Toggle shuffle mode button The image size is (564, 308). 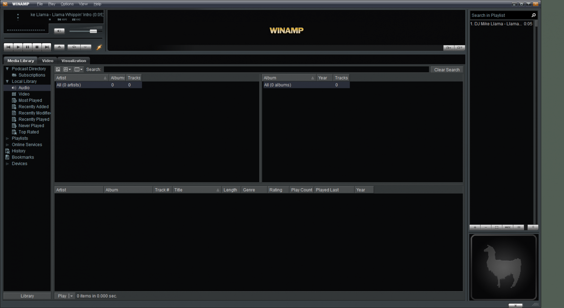click(74, 47)
